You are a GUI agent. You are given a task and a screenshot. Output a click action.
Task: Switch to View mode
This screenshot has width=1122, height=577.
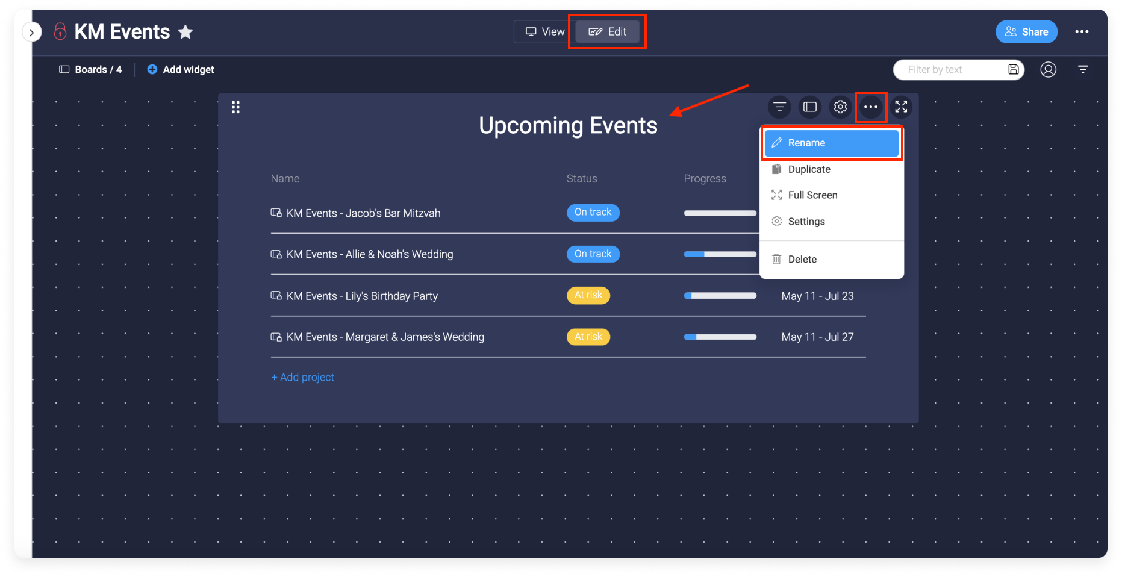[544, 32]
